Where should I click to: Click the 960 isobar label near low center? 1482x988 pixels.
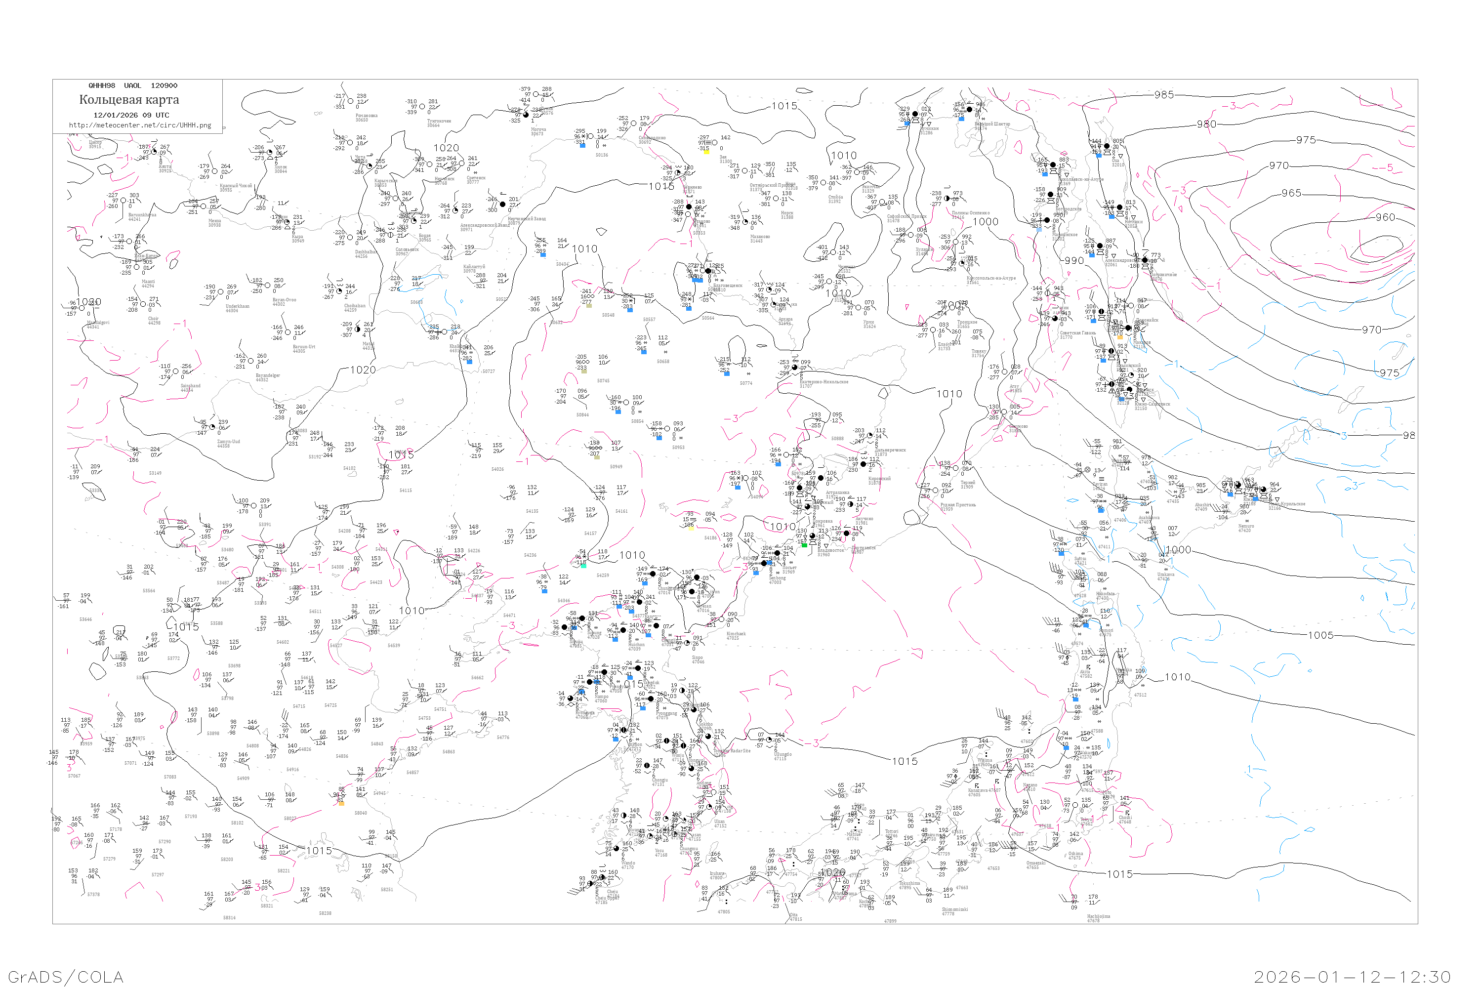(1385, 217)
